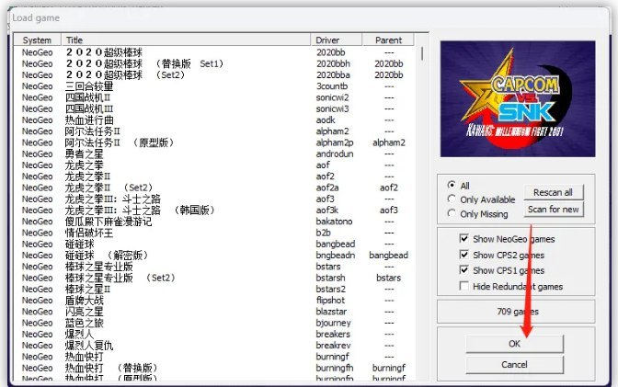The width and height of the screenshot is (618, 387).
Task: Uncheck Show NeoGeo games checkbox
Action: pos(466,239)
